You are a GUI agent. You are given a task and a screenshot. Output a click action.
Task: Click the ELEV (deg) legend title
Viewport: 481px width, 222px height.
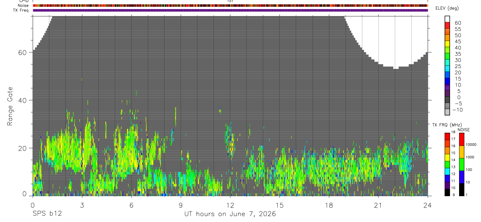(448, 8)
